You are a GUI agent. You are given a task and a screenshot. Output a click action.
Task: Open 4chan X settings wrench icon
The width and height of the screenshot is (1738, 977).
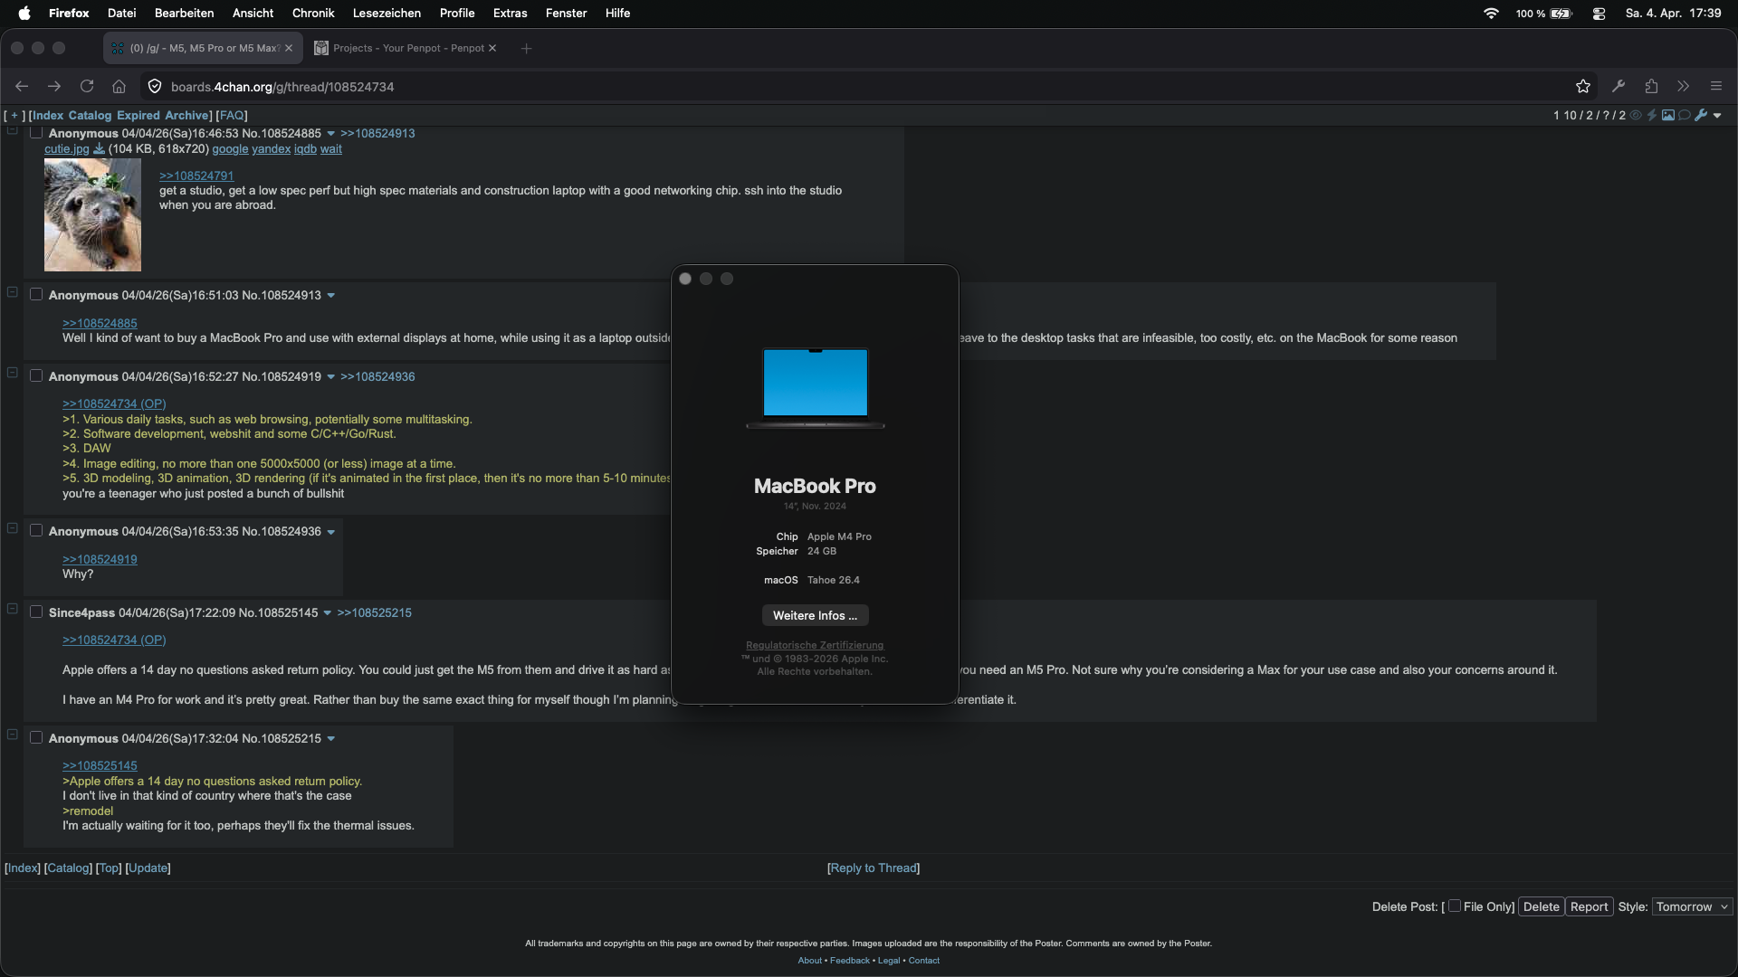1701,115
